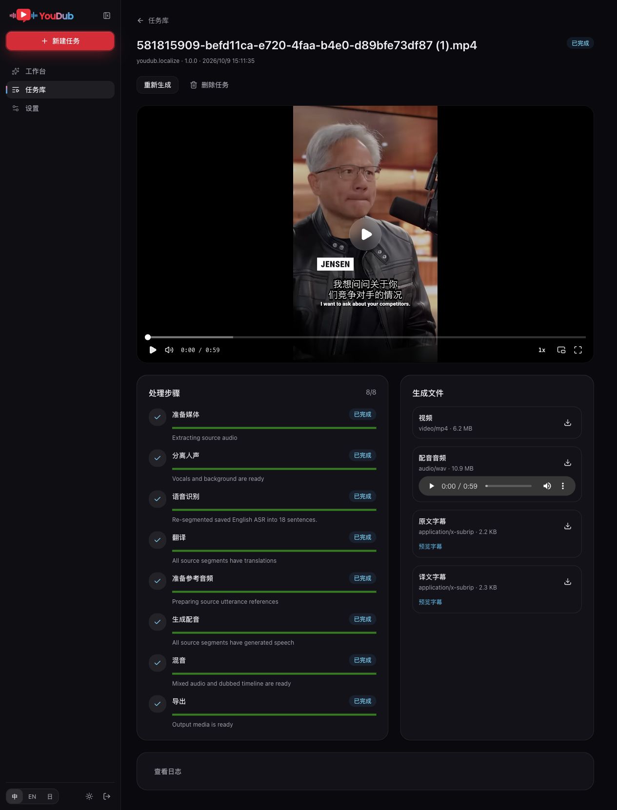Screen dimensions: 617x810
Task: Mute the audio player speaker
Action: click(x=547, y=486)
